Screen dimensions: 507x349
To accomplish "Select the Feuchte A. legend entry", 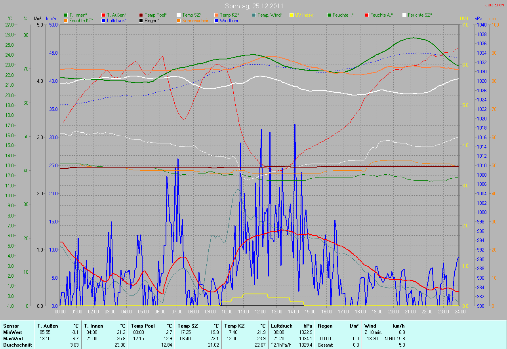I will (x=381, y=15).
